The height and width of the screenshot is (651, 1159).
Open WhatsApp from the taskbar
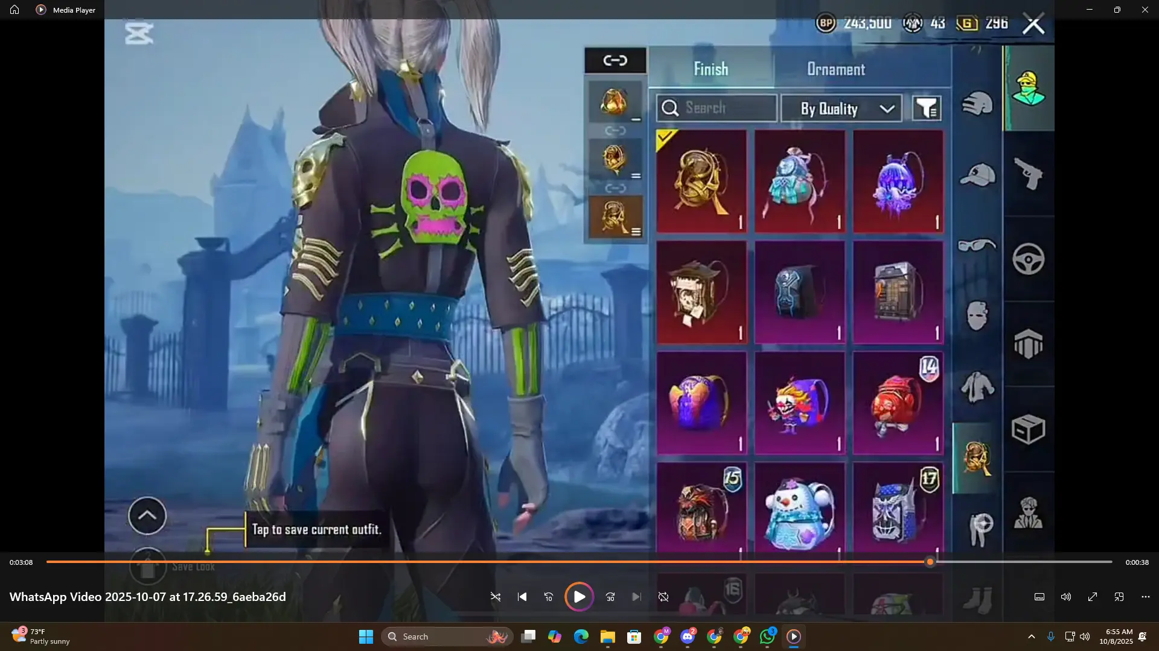[767, 637]
